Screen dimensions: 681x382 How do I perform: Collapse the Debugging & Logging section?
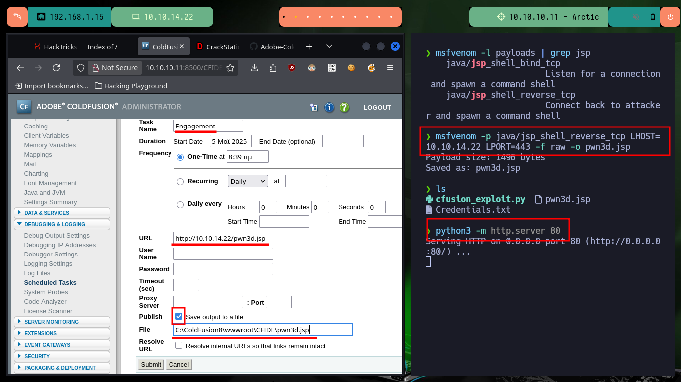click(x=62, y=224)
